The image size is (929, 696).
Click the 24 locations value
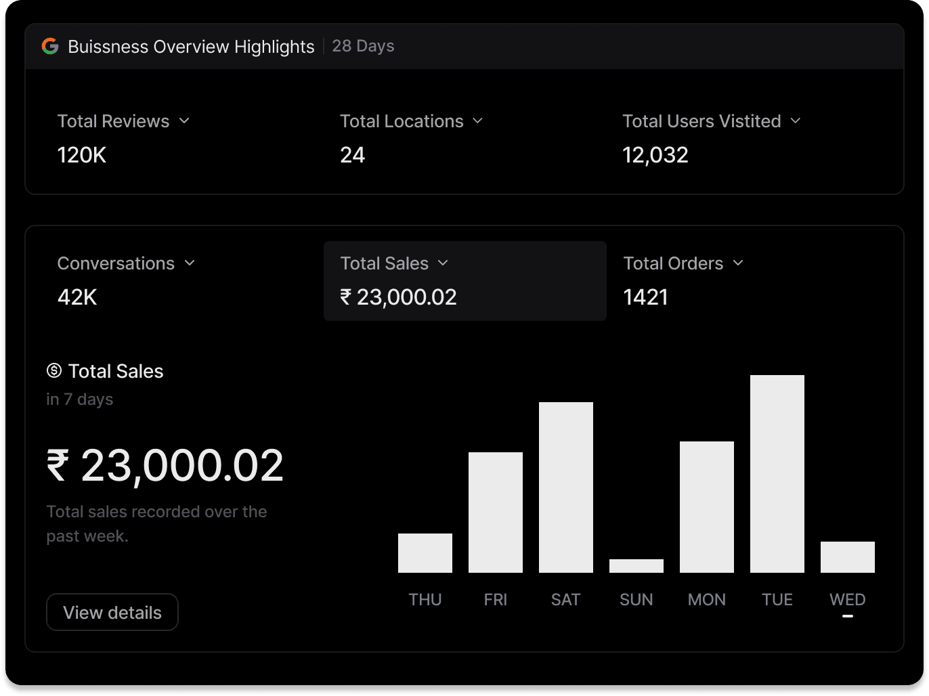(x=352, y=155)
